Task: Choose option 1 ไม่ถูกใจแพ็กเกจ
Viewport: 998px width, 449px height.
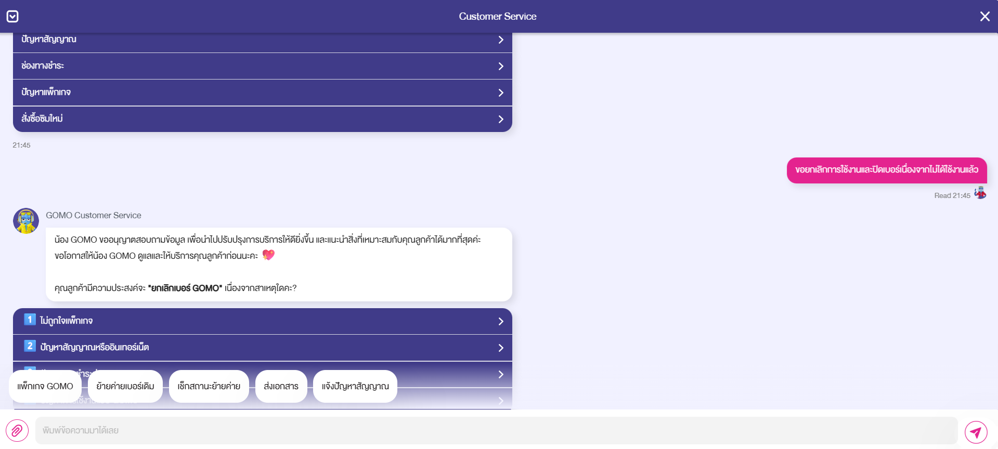Action: pyautogui.click(x=263, y=321)
